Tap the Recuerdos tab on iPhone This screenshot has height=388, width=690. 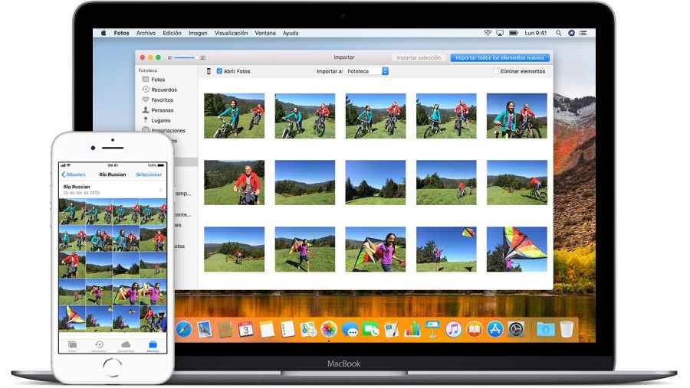click(x=99, y=346)
